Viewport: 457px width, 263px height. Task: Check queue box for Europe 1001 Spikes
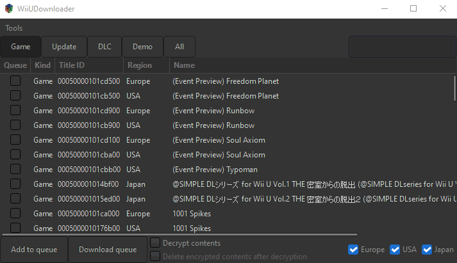coord(15,213)
